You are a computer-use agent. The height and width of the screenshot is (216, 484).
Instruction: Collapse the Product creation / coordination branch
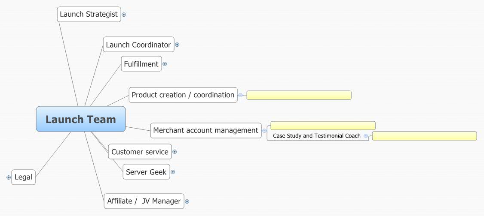pos(241,95)
